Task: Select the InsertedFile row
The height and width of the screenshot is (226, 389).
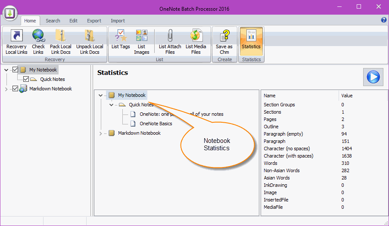Action: coord(324,200)
